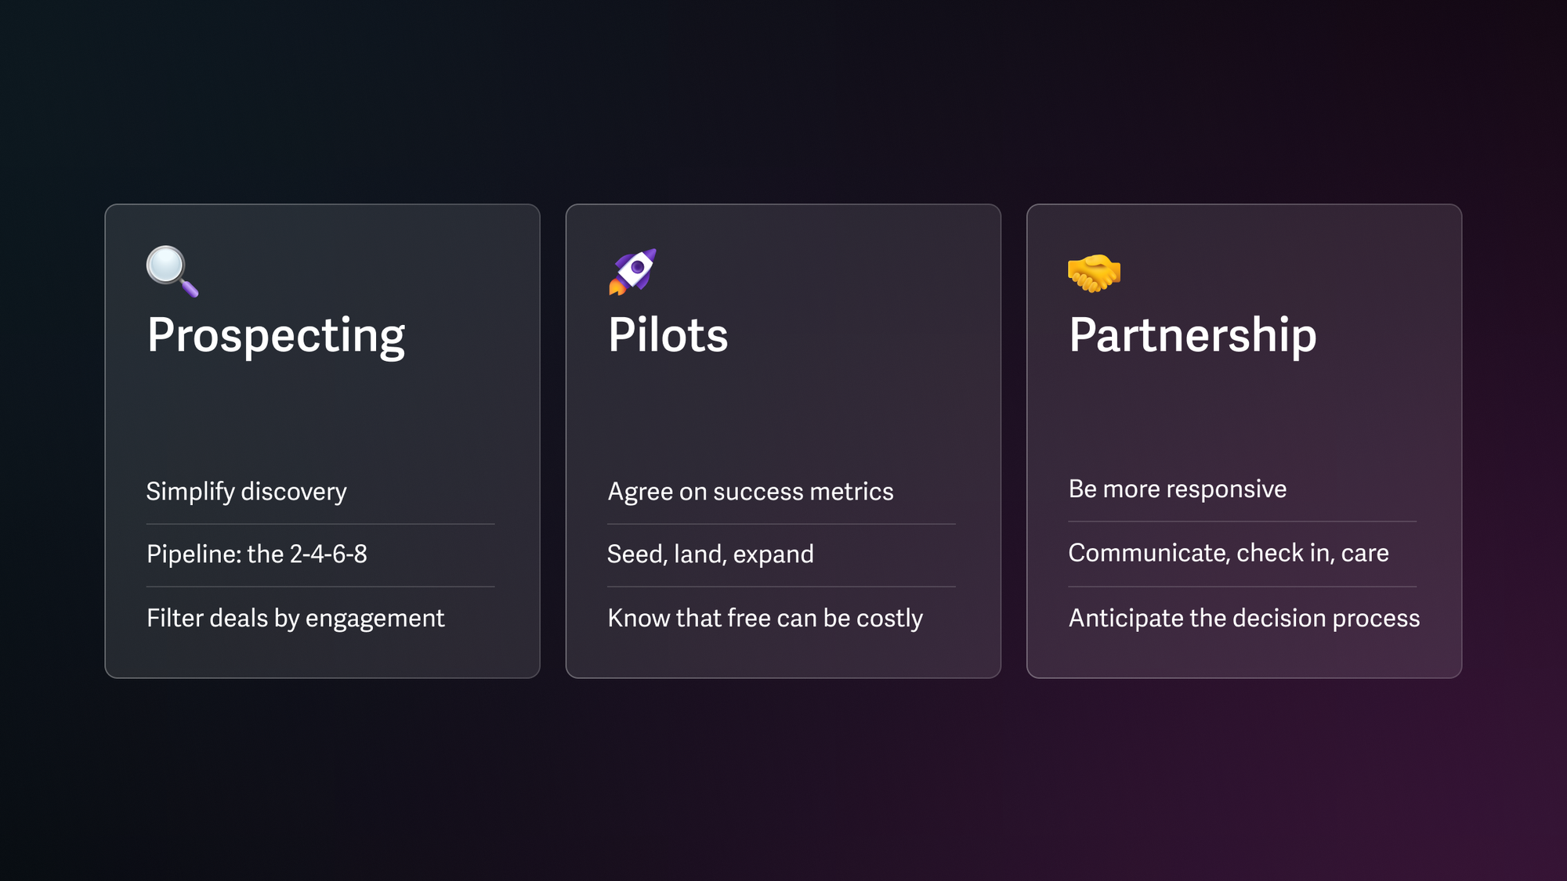Click 'Seed, land, expand' in Pilots card
Screen dimensions: 1567x881
[711, 554]
